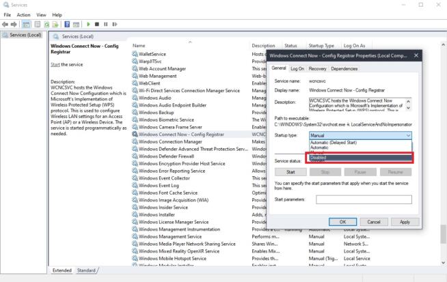Screen dimensions: 447x282
Task: Open the File menu
Action: [x=7, y=15]
